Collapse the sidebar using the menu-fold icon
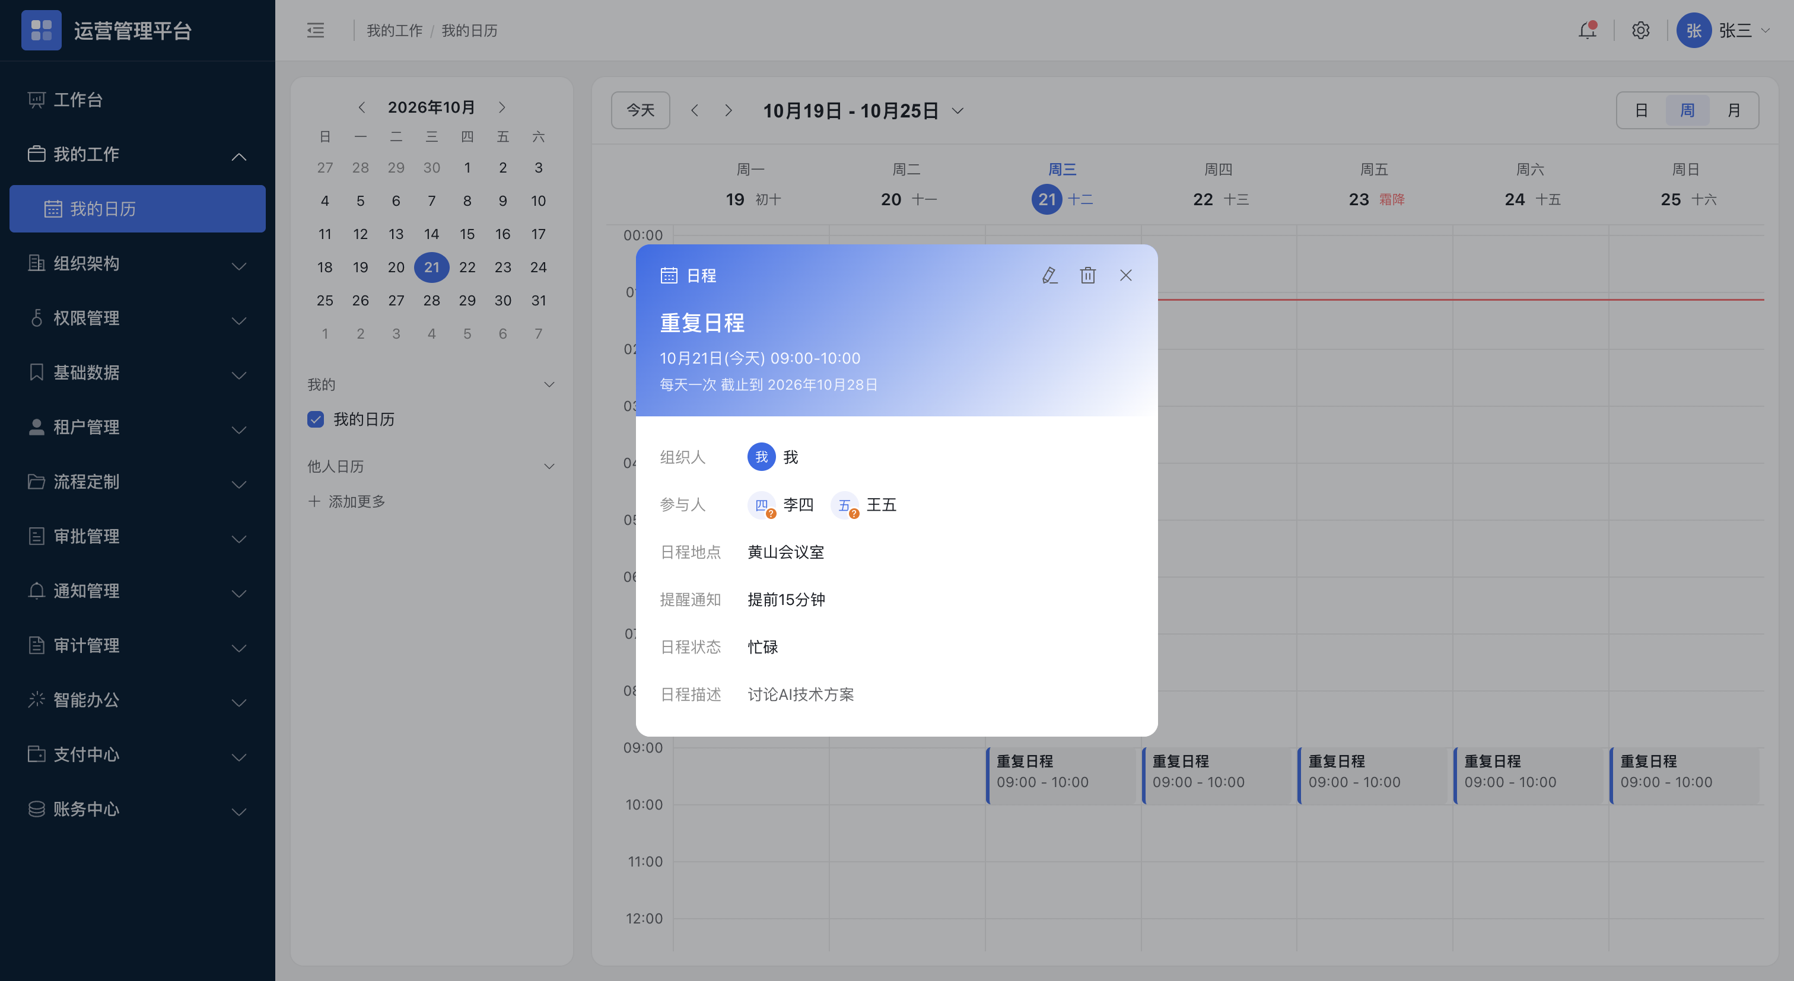 click(x=316, y=31)
